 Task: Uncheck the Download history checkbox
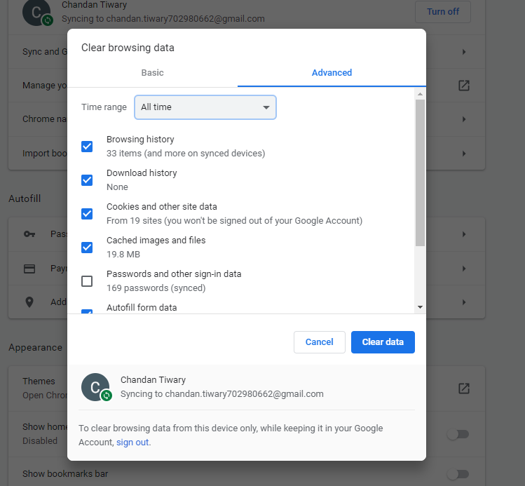click(x=87, y=180)
